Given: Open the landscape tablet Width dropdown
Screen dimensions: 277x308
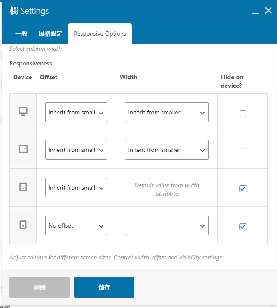Looking at the screenshot, I should pyautogui.click(x=166, y=150).
